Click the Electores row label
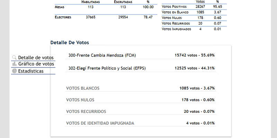This screenshot has height=138, width=277. 63,17
